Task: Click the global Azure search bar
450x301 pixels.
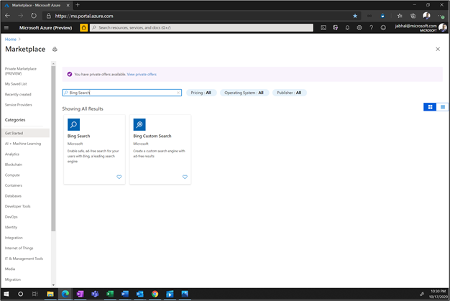Action: click(201, 27)
